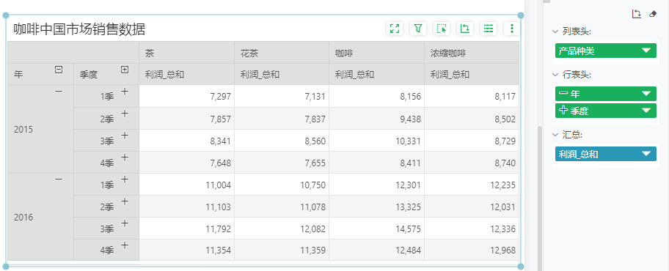669x271 pixels.
Task: Click the 花茶 column header
Action: tap(282, 53)
